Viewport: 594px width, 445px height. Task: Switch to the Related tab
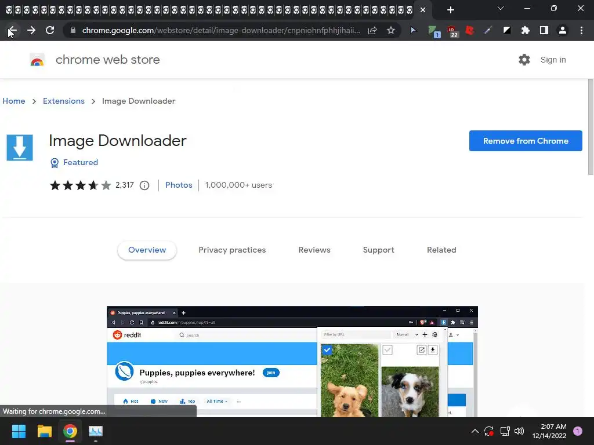click(x=441, y=250)
